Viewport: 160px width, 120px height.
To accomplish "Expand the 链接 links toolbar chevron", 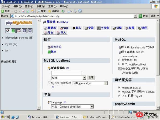I will pos(158,16).
